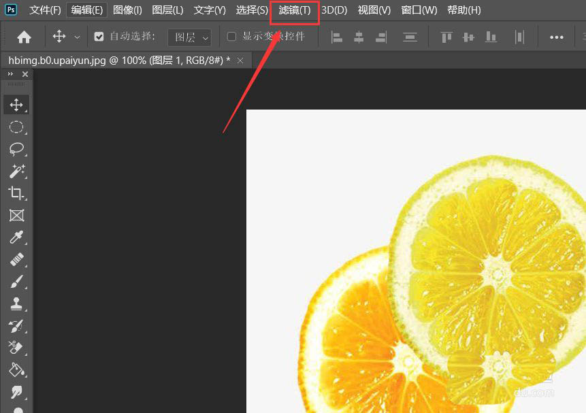
Task: Distribute horizontally icon in options bar
Action: pos(519,37)
